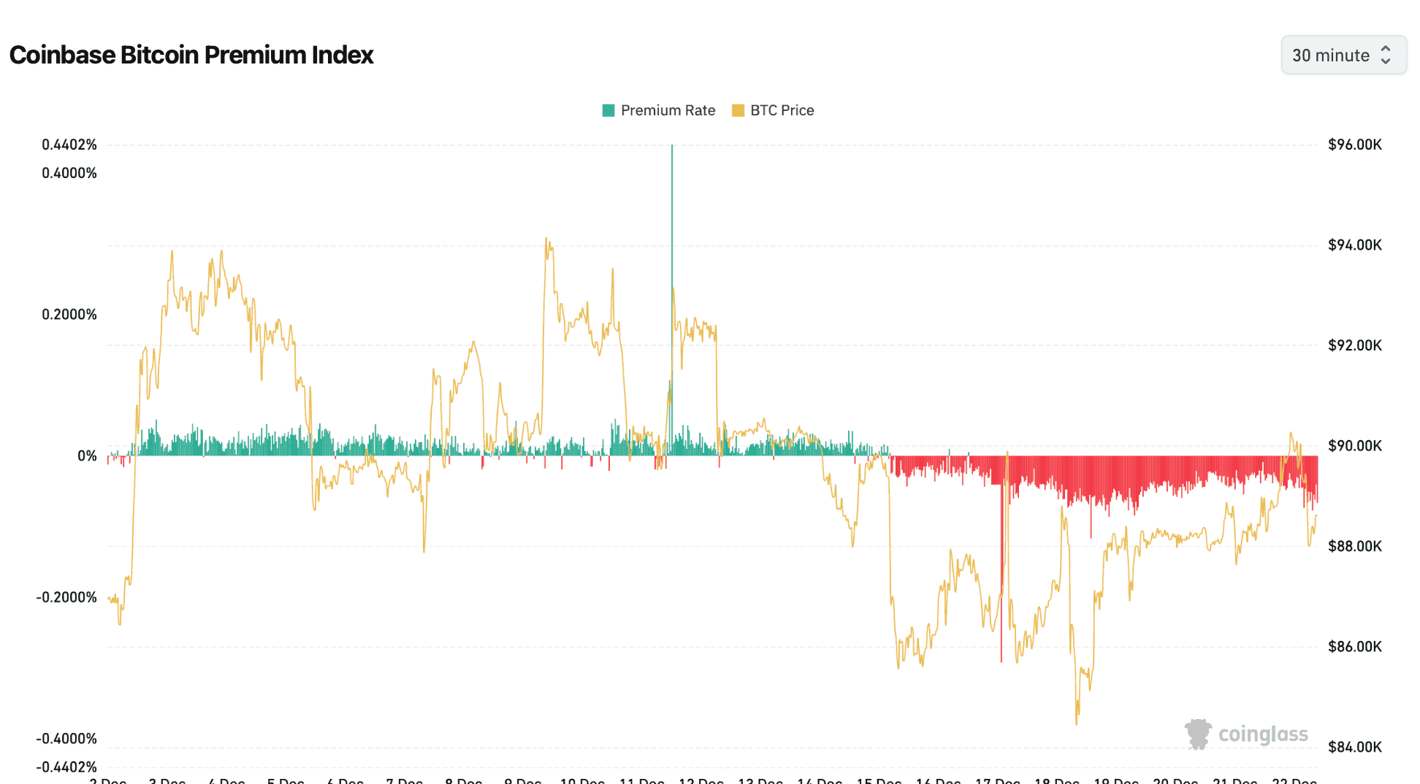Toggle the Premium Rate legend label
1420x784 pixels.
[668, 110]
